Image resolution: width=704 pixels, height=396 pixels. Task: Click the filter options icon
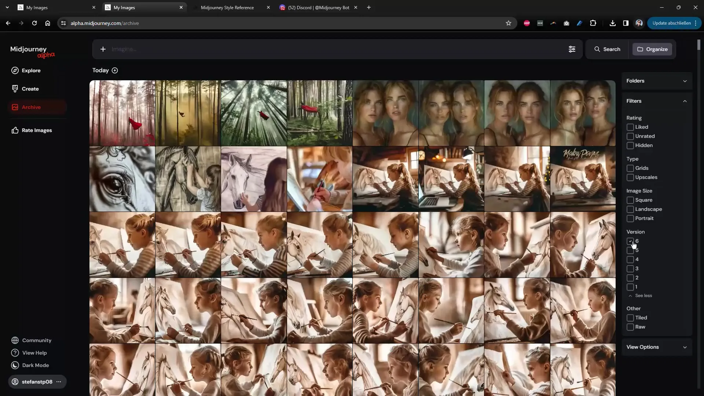(x=572, y=49)
